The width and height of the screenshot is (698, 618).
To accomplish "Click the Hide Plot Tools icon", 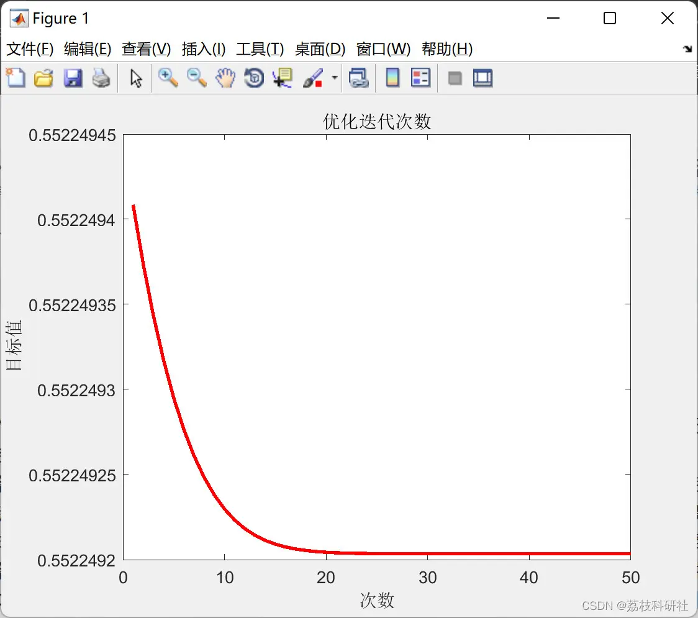I will coord(455,79).
